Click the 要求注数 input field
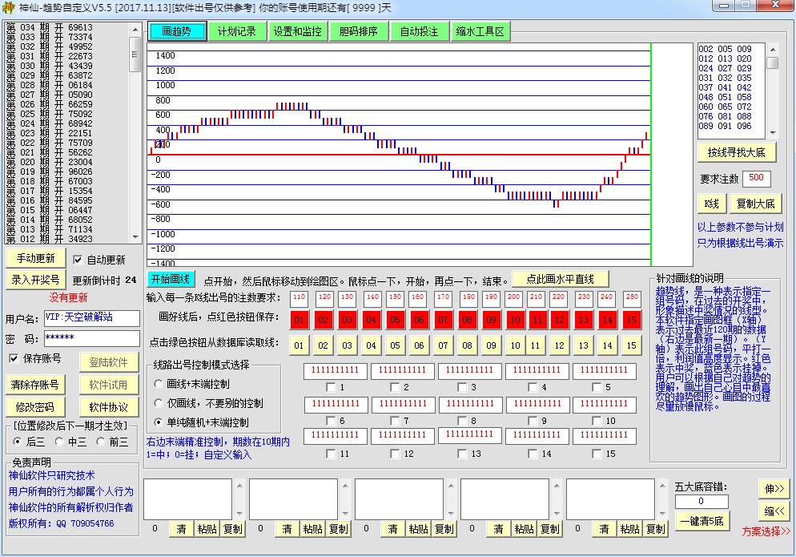Screen dimensions: 796x557 (756, 178)
